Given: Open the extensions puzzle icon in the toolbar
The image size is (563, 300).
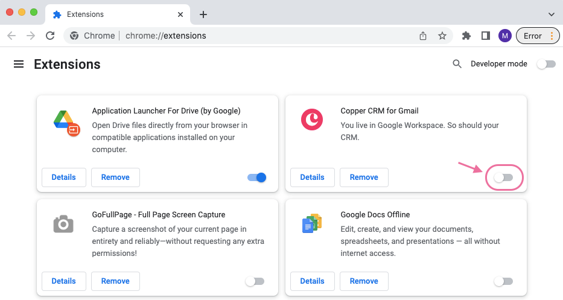Looking at the screenshot, I should click(x=466, y=36).
